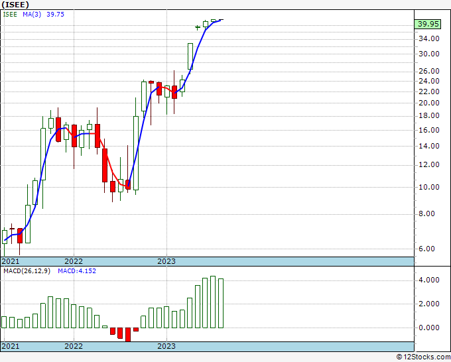Click the 22.00 price axis label

429,91
